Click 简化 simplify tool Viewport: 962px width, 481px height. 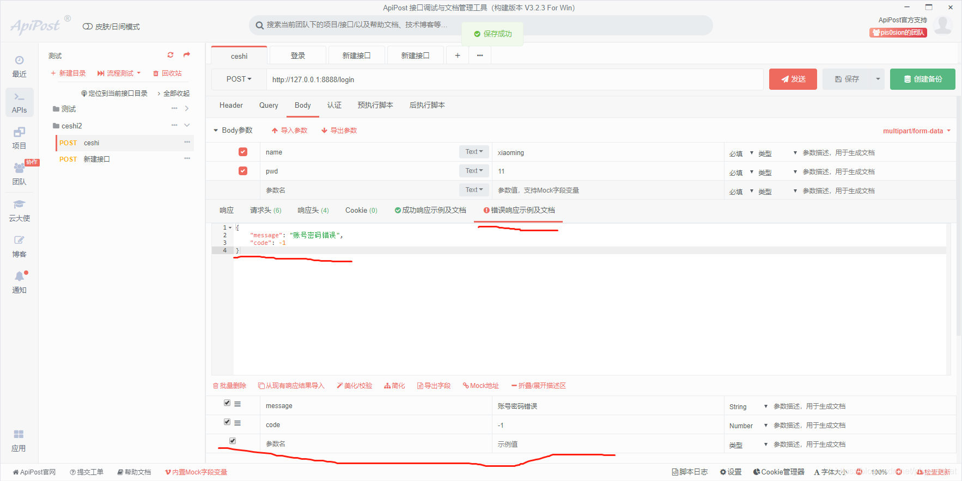(x=394, y=386)
